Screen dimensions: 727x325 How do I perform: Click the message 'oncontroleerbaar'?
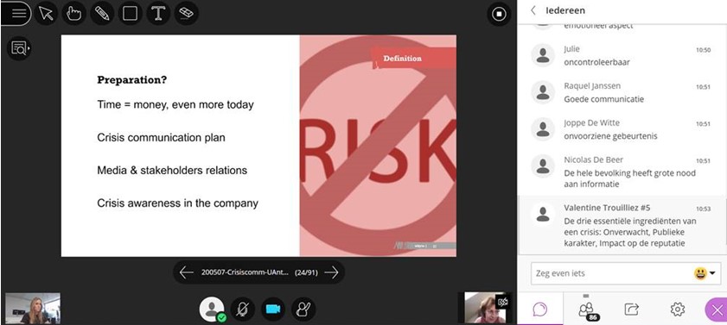[x=596, y=62]
